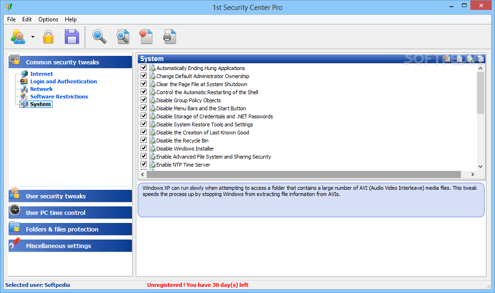The height and width of the screenshot is (293, 495).
Task: Click the pencil edit page icon in the System header
Action: coord(480,58)
